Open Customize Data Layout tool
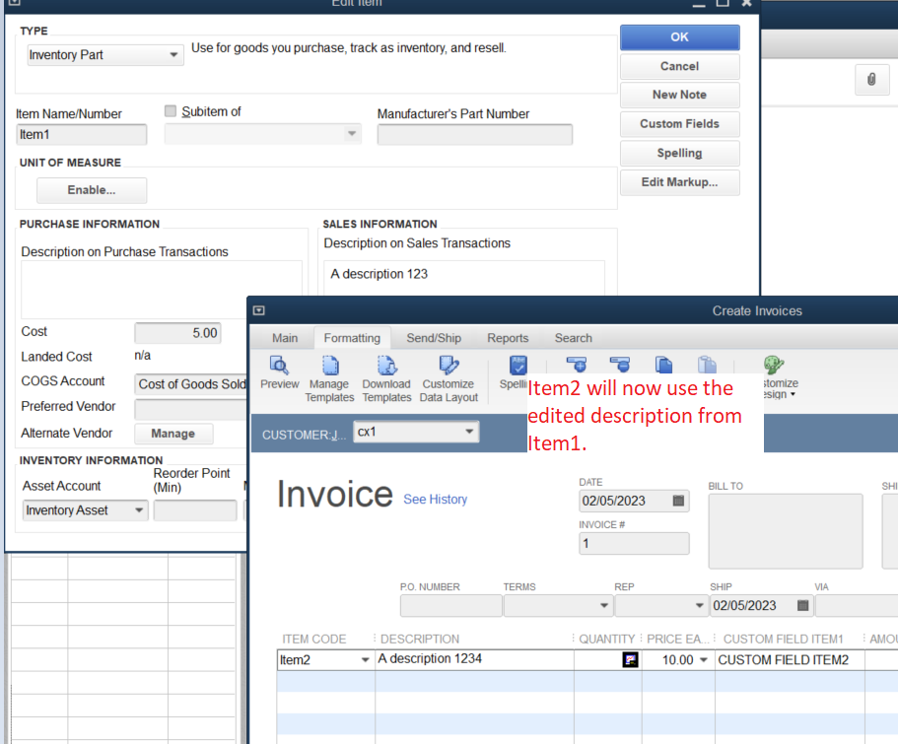The width and height of the screenshot is (898, 744). [449, 379]
